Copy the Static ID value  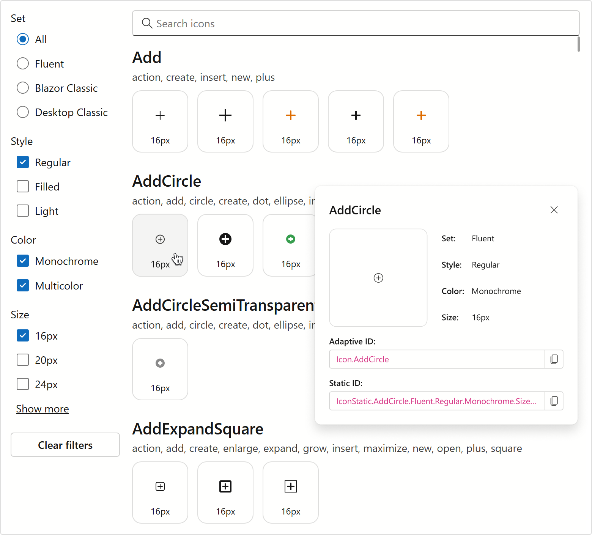554,401
